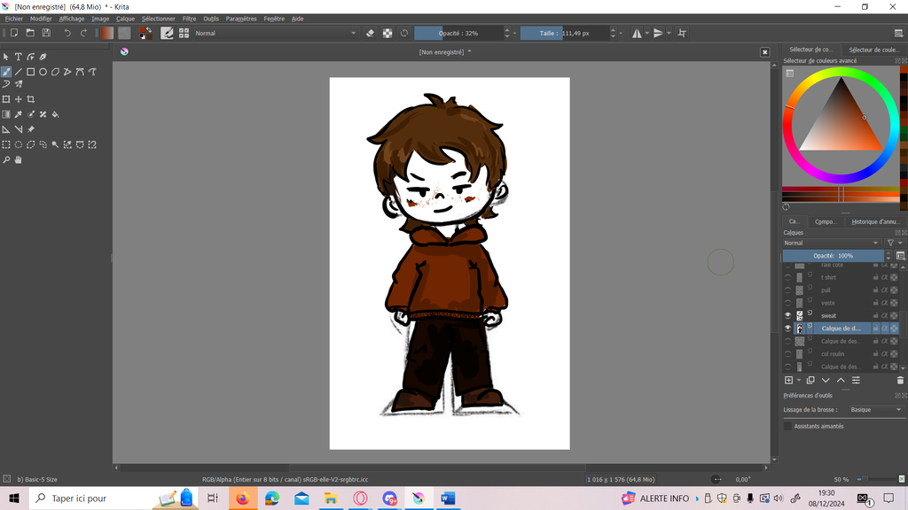Activate the Fill bucket tool

(x=55, y=114)
